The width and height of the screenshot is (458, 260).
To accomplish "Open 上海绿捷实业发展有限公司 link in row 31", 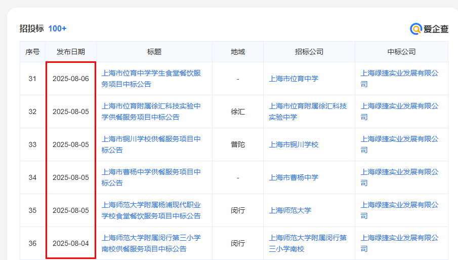I will 399,79.
